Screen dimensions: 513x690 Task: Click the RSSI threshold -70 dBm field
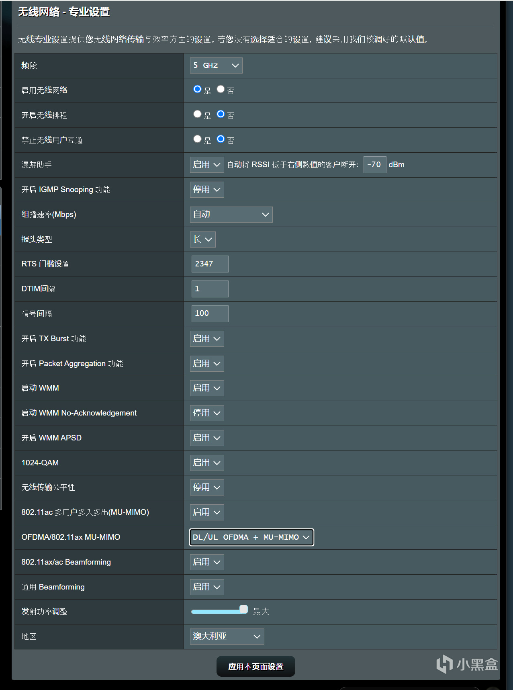click(x=374, y=165)
